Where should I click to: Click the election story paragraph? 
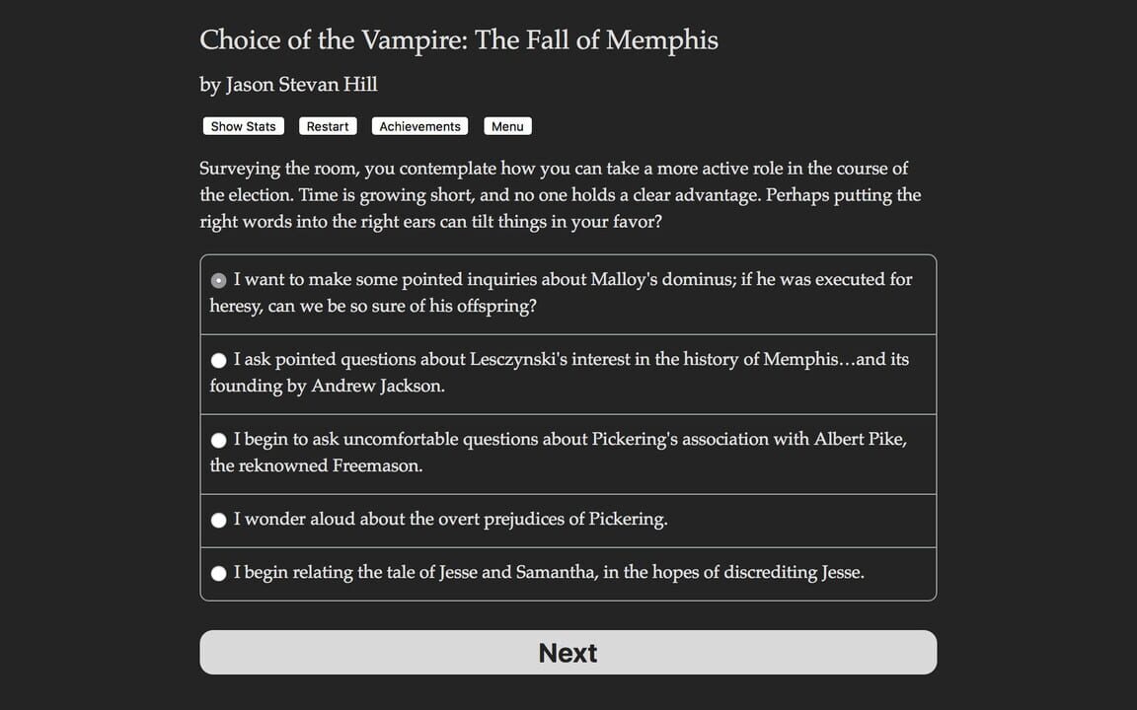pyautogui.click(x=560, y=194)
